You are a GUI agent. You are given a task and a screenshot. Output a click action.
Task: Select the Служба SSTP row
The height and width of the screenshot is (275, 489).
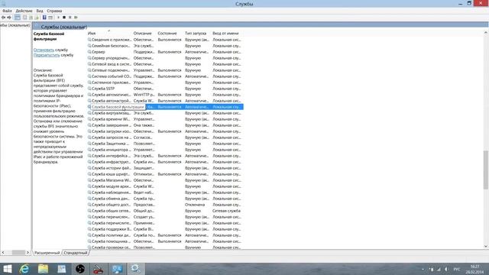[x=165, y=89]
